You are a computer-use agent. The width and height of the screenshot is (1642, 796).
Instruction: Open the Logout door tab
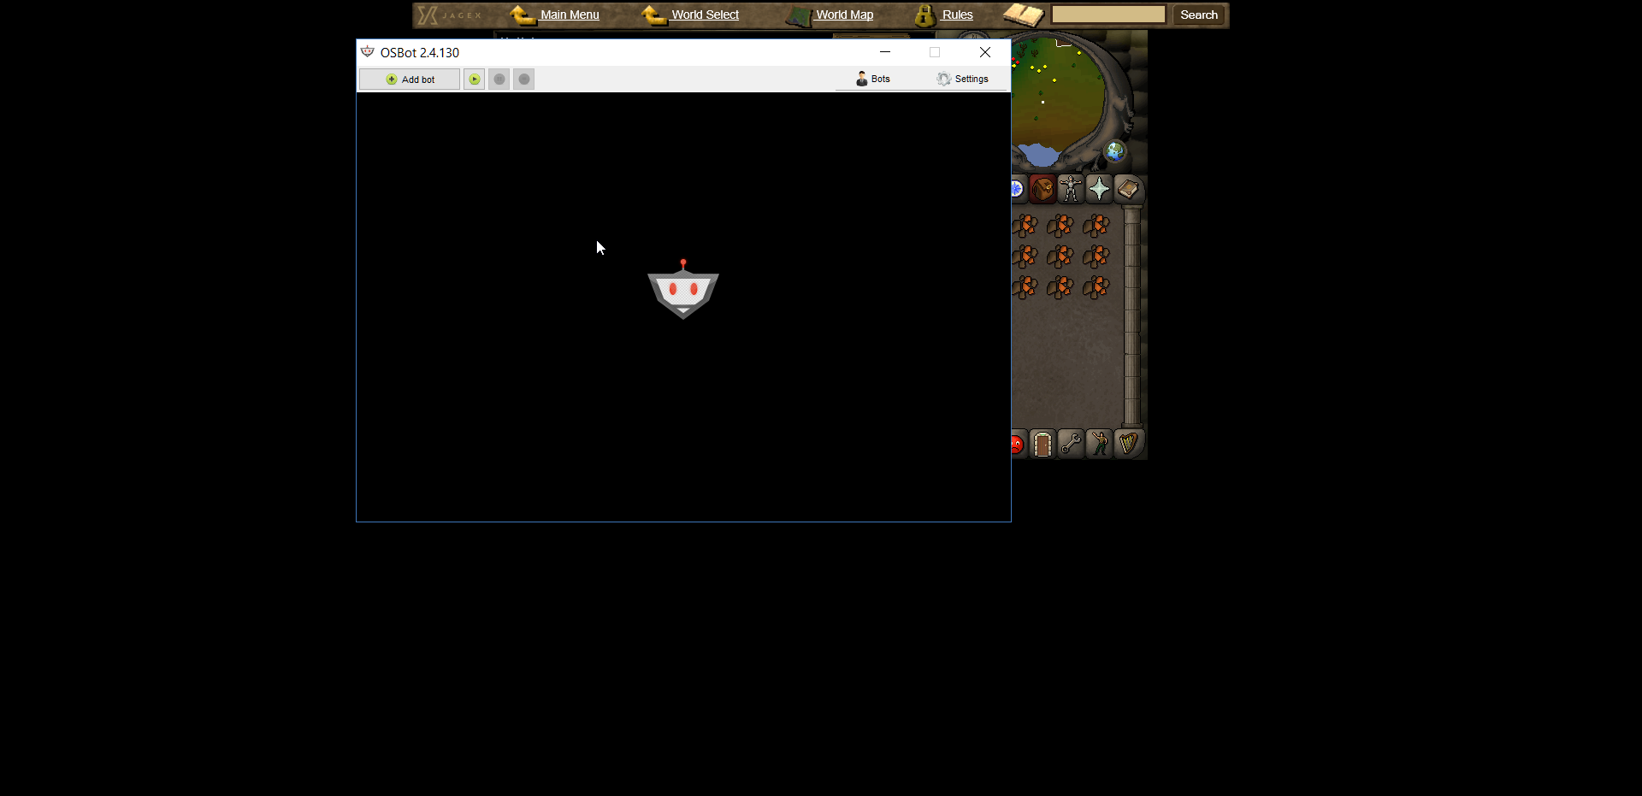[1042, 444]
